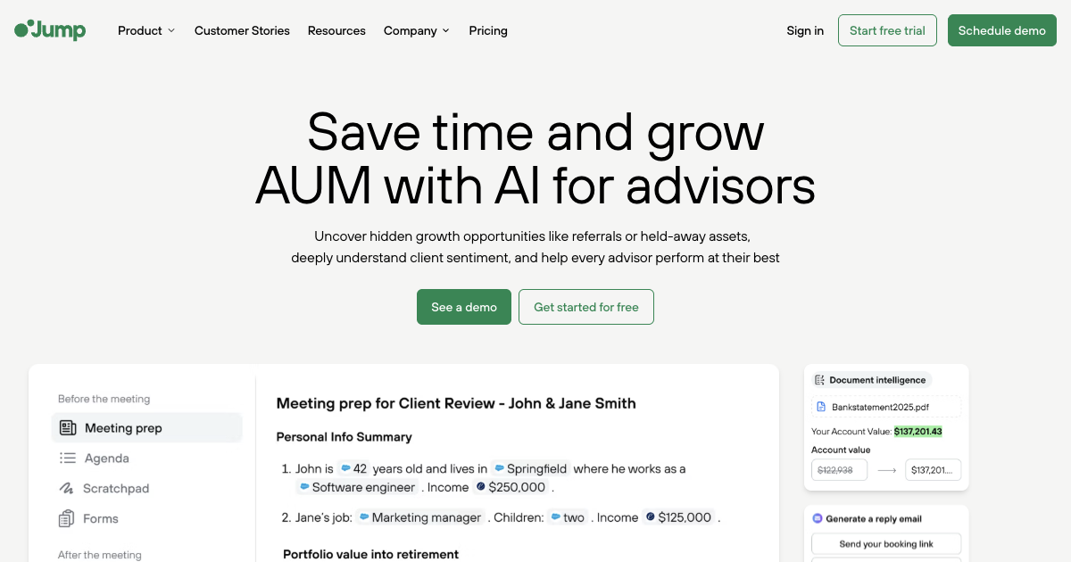
Task: Click the Generate a reply email icon
Action: click(817, 518)
